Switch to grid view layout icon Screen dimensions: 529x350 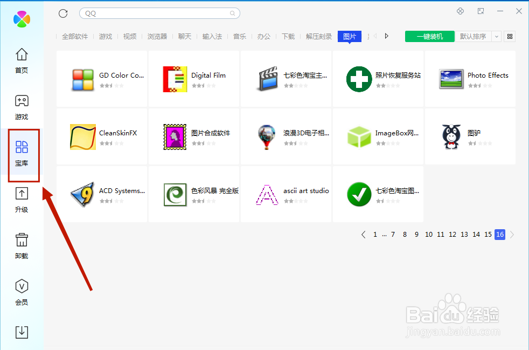pyautogui.click(x=510, y=36)
